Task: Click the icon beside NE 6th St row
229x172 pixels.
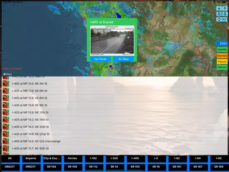Action: click(6, 91)
